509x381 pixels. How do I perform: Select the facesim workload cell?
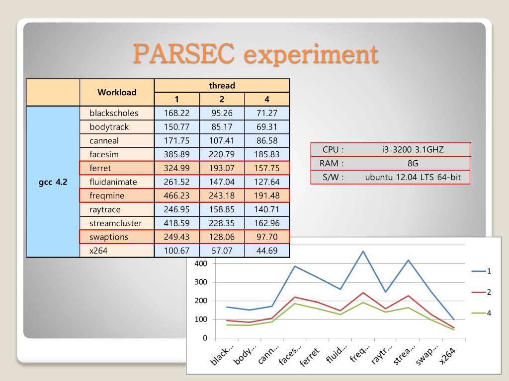[x=117, y=154]
